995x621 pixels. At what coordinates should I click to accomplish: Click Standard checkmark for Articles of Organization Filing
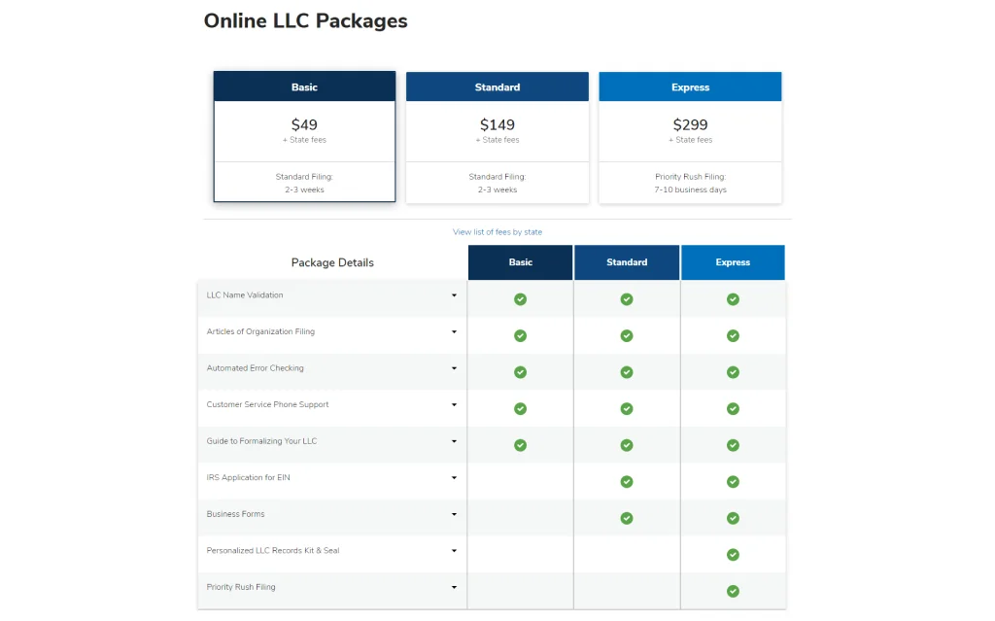click(627, 335)
